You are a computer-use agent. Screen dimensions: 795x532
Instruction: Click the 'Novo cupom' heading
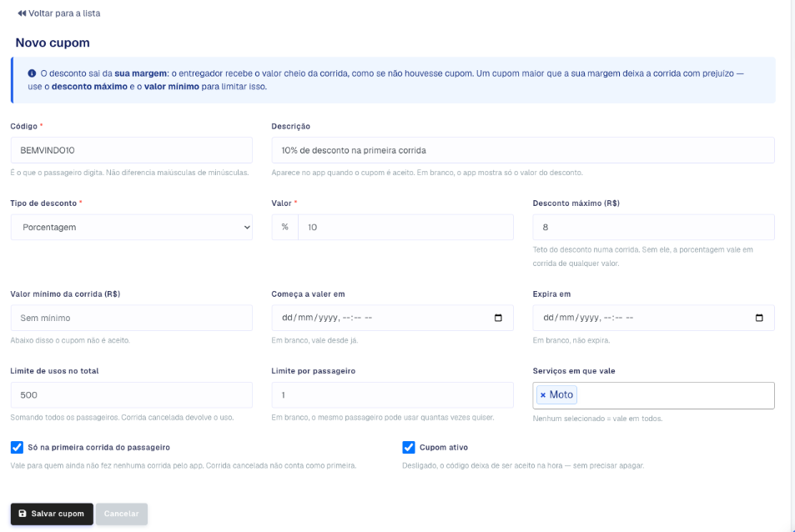pyautogui.click(x=53, y=43)
